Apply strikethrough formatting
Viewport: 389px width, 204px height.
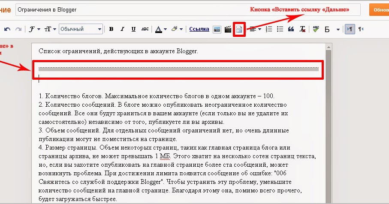145,29
